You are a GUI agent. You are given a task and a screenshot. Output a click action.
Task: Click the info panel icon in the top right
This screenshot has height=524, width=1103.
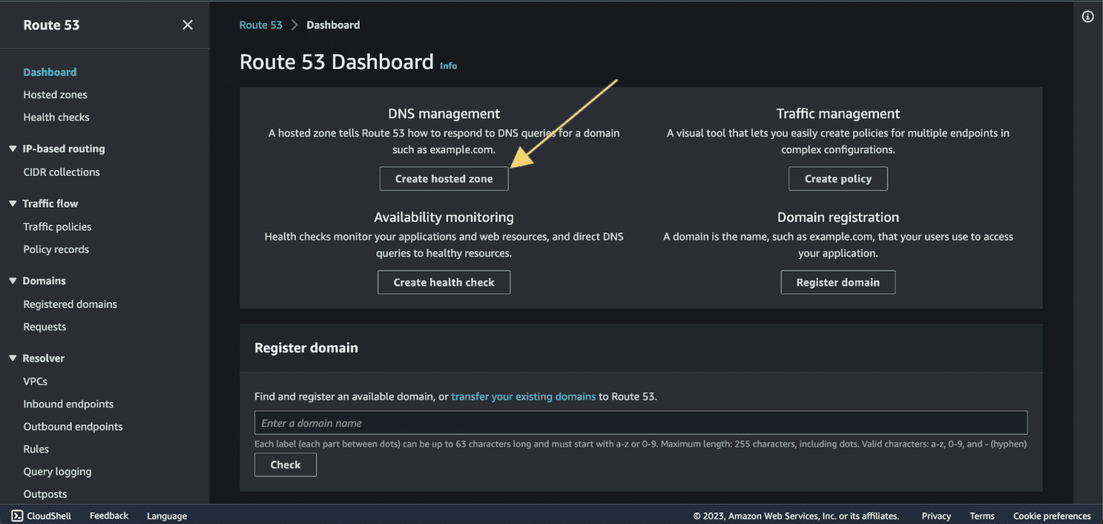pyautogui.click(x=1087, y=16)
